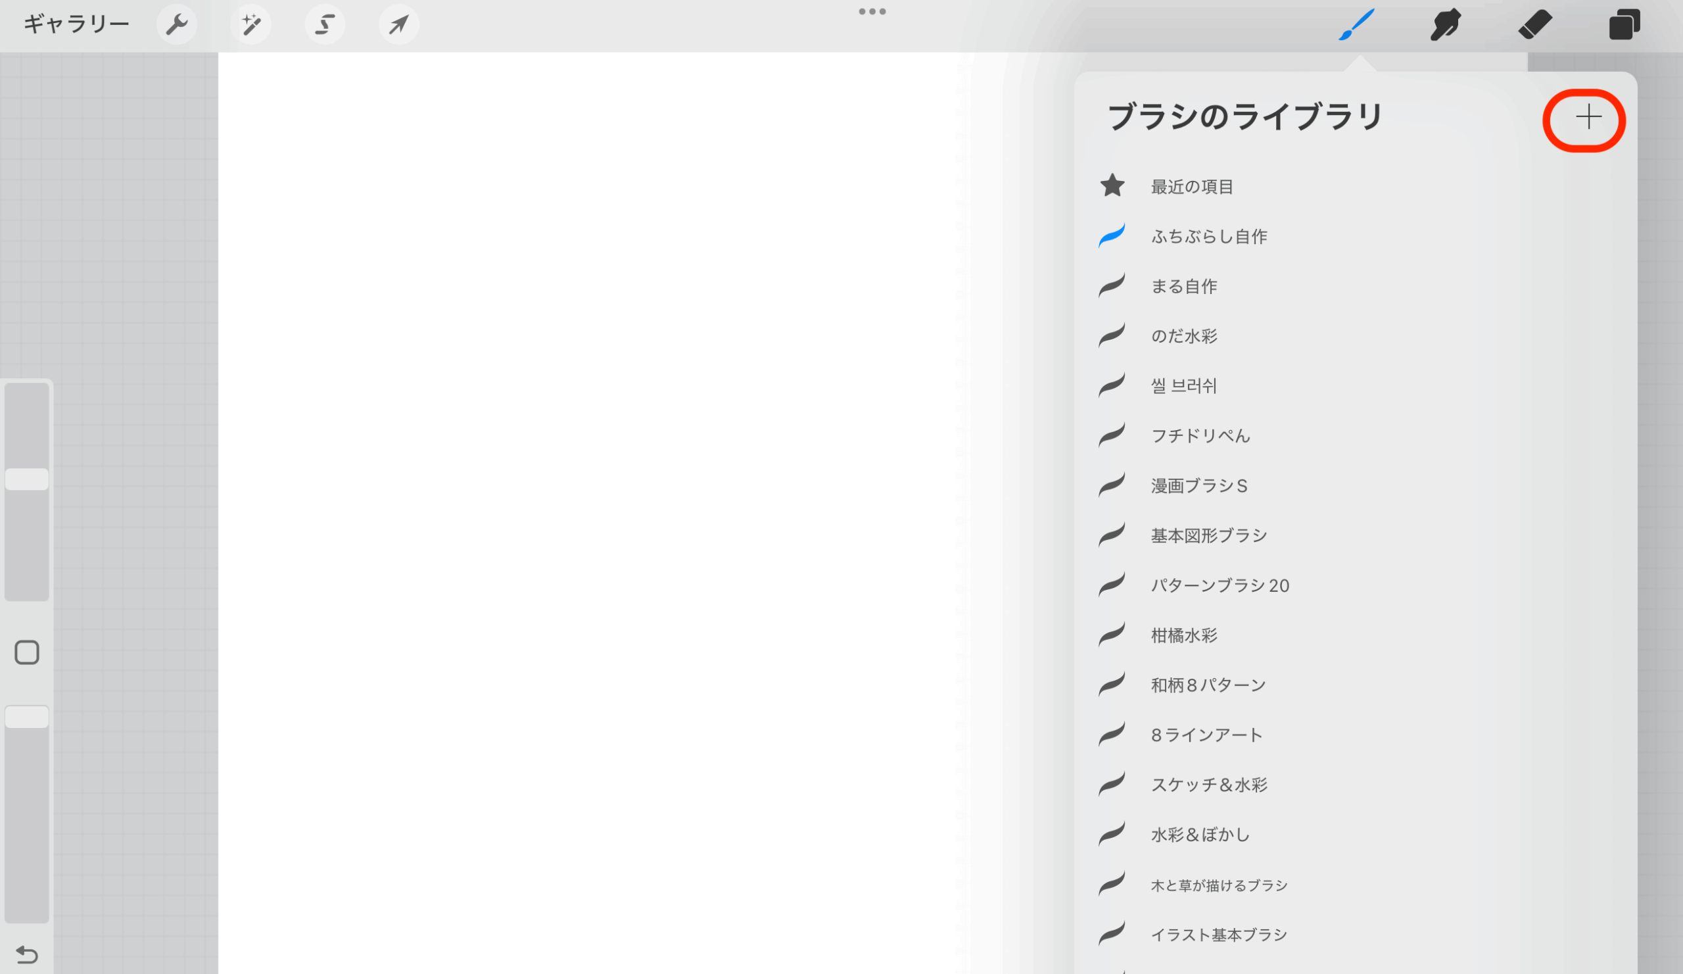Tap the blue stroke icon beside ふちぶらし自作

tap(1112, 236)
